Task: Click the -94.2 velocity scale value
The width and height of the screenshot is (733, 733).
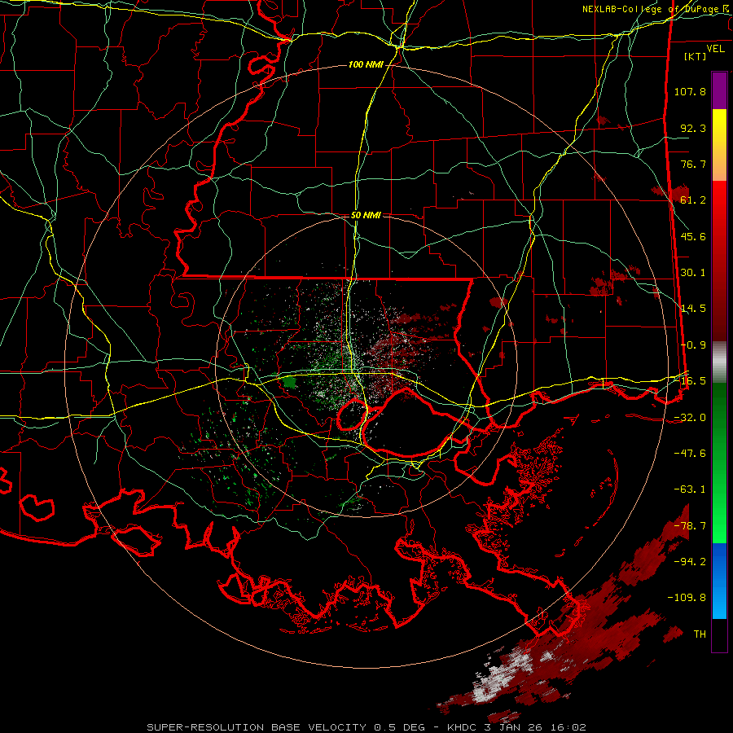Action: click(690, 562)
